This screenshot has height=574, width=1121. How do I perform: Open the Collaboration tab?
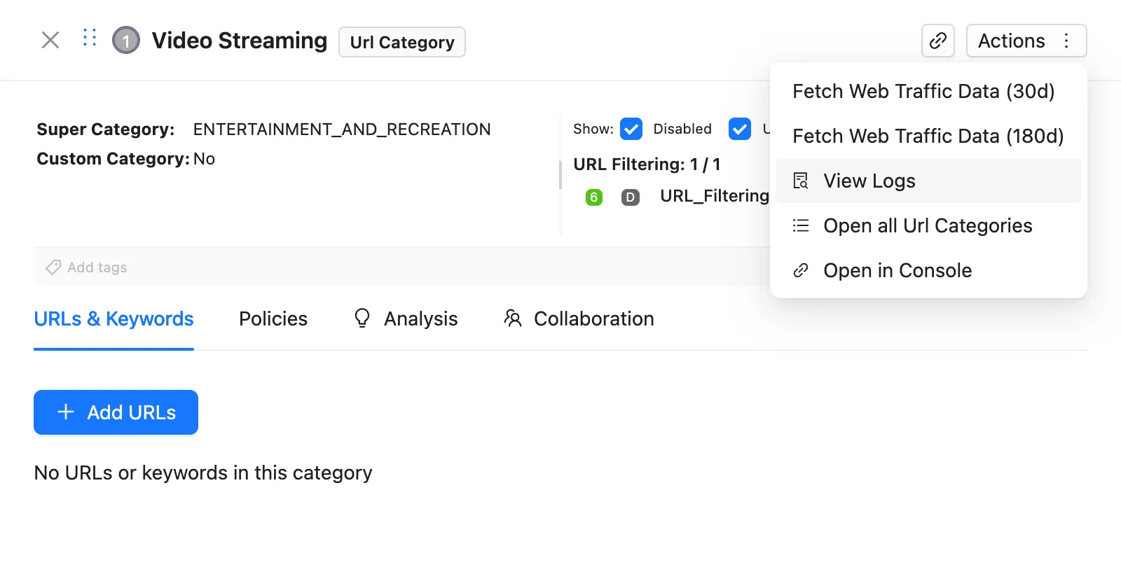(579, 319)
